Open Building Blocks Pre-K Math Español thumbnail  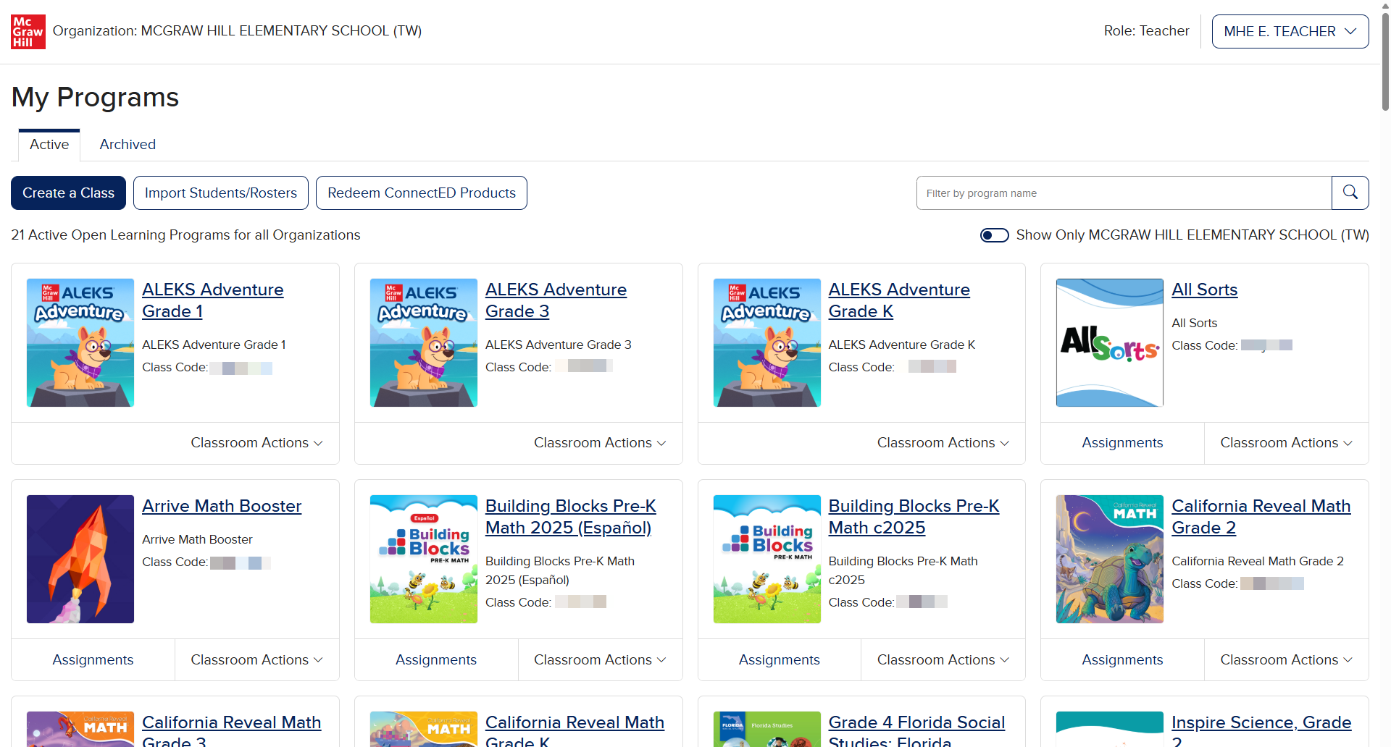click(x=424, y=559)
